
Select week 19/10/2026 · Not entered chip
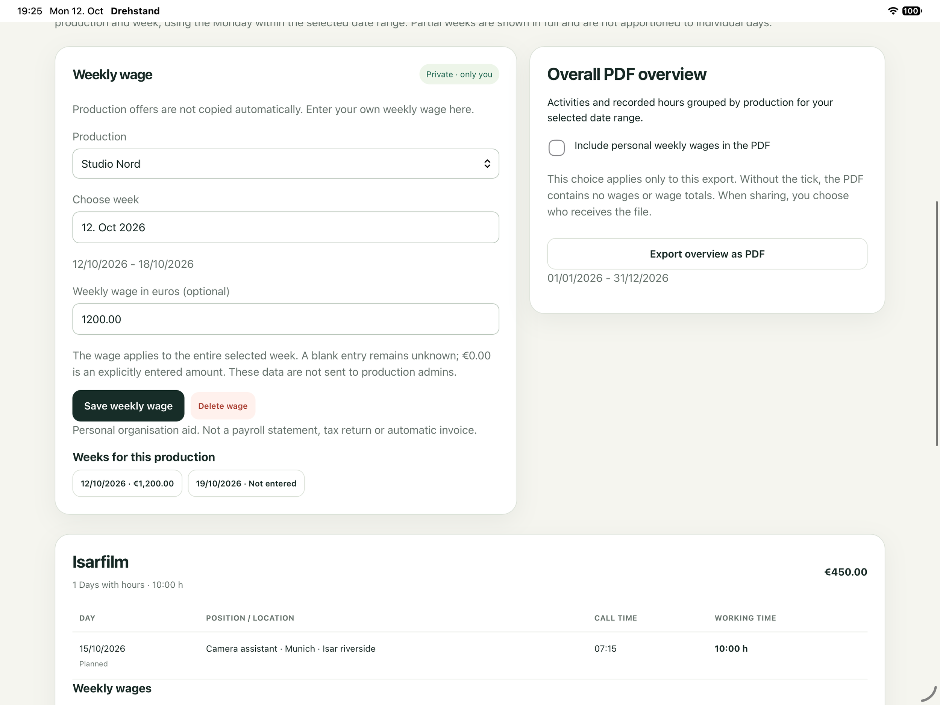[246, 483]
